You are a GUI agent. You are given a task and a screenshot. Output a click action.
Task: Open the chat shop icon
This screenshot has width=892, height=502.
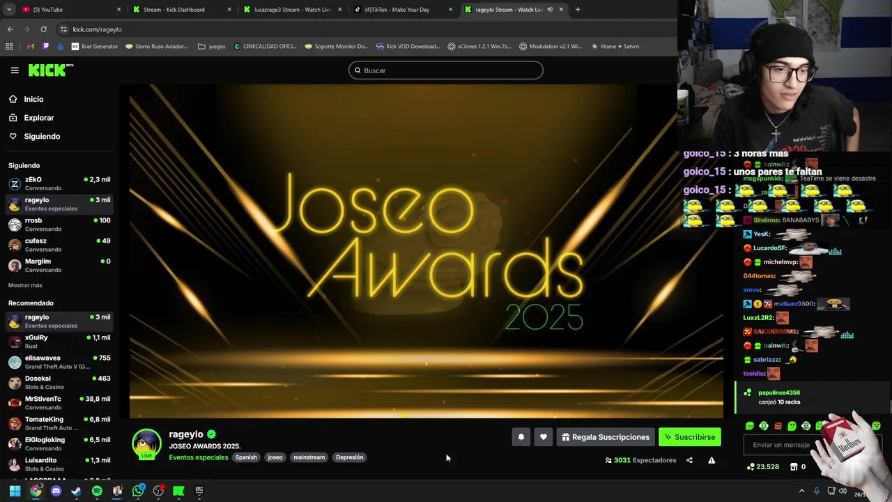[x=794, y=466]
